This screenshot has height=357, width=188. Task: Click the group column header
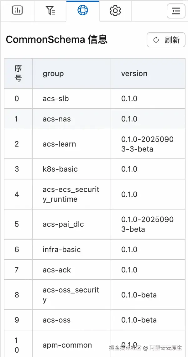[x=53, y=74]
